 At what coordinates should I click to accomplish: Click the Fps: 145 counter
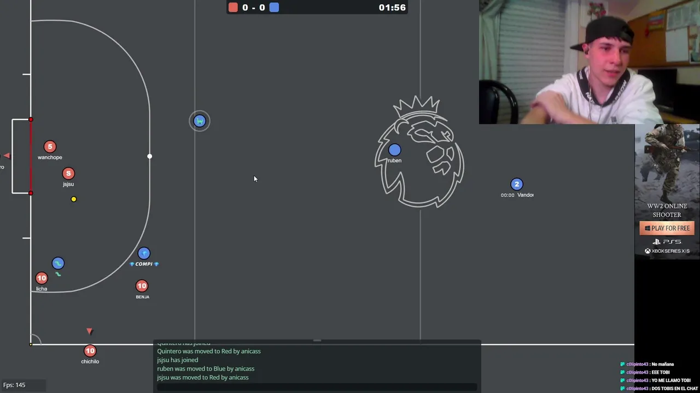(14, 385)
